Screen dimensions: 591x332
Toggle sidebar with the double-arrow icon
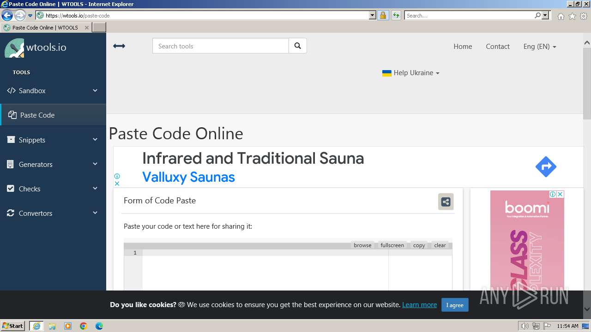119,46
